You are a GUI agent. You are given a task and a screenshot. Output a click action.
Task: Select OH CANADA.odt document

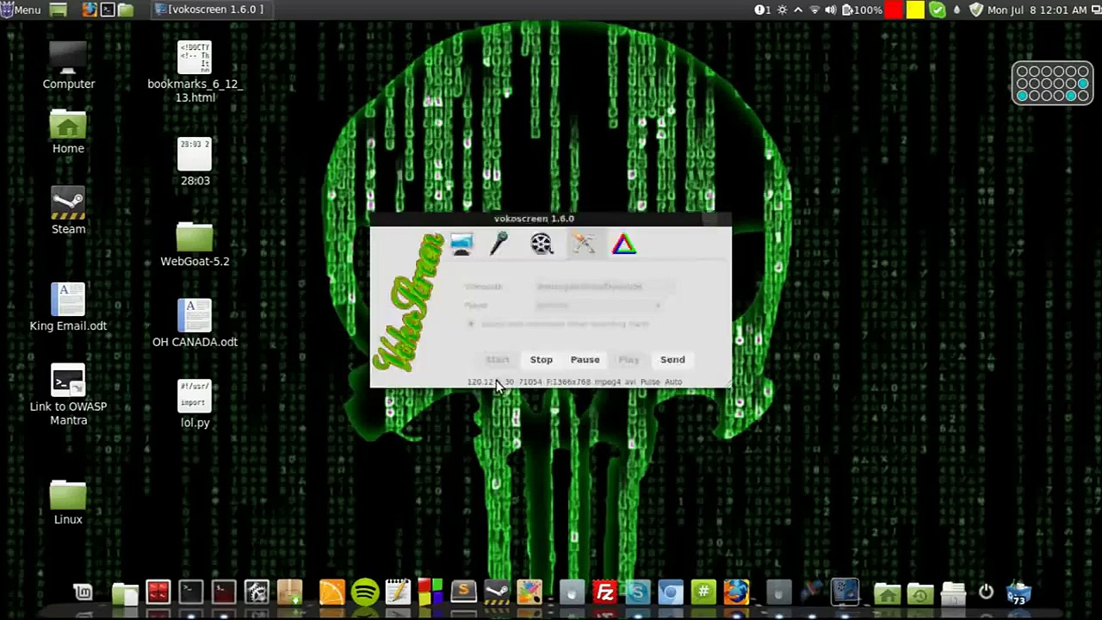pyautogui.click(x=195, y=323)
